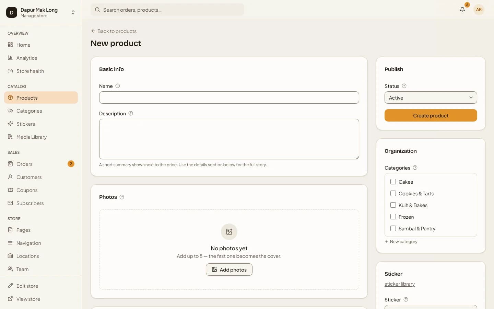Click the Description help question icon
The height and width of the screenshot is (309, 494).
click(131, 113)
